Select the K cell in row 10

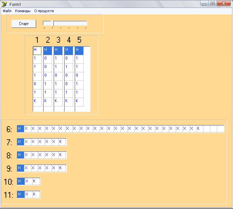coord(36,181)
